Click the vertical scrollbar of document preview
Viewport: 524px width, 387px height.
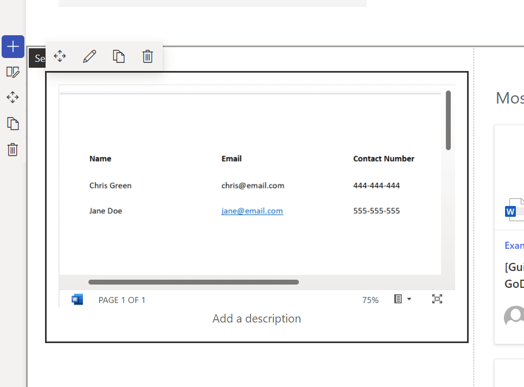click(448, 120)
